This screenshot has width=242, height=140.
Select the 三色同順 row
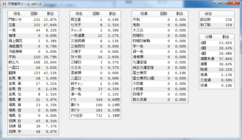tap(95, 41)
